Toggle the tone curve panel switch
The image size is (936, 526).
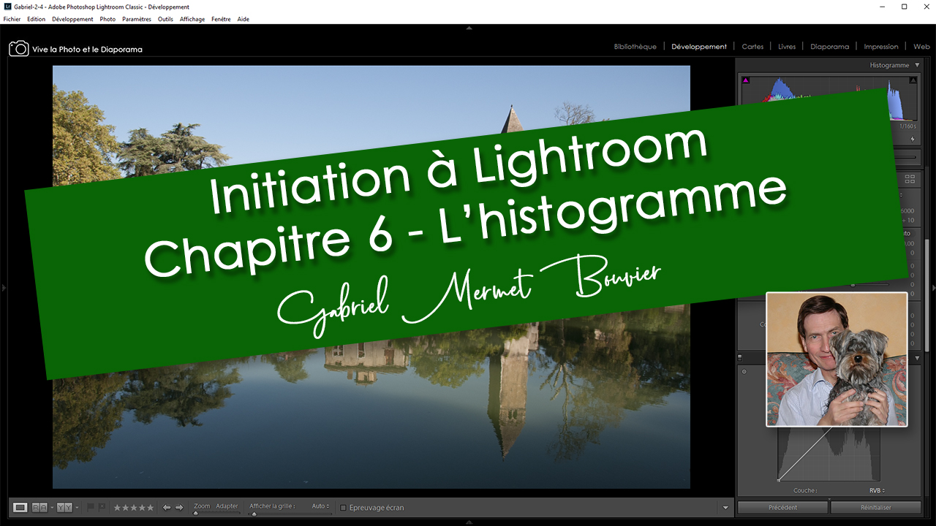pos(740,358)
